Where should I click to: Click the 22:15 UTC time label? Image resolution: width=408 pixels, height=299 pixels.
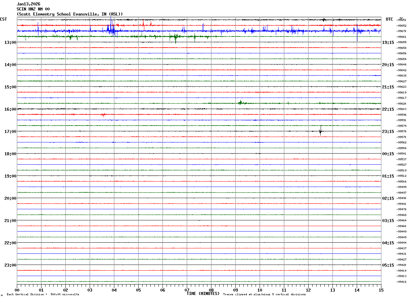pos(388,109)
